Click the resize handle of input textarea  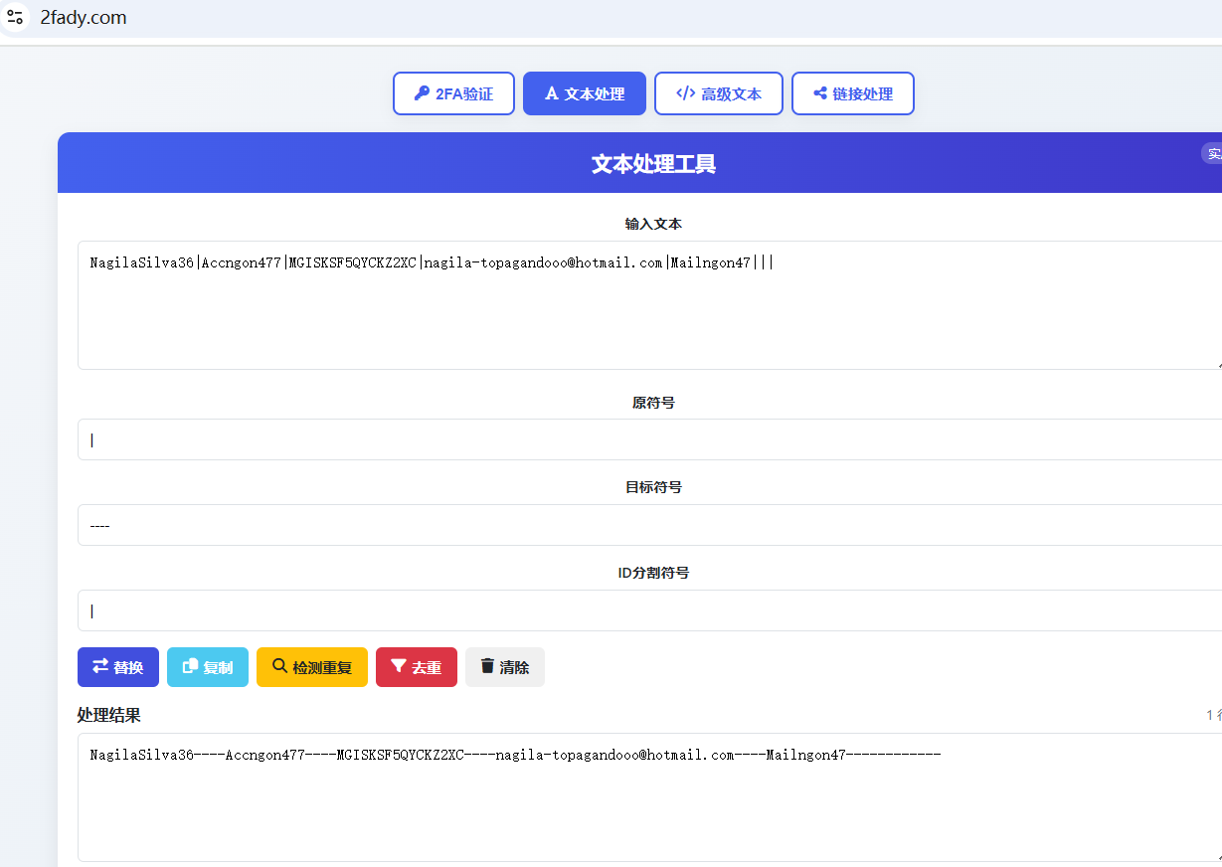coord(1218,365)
